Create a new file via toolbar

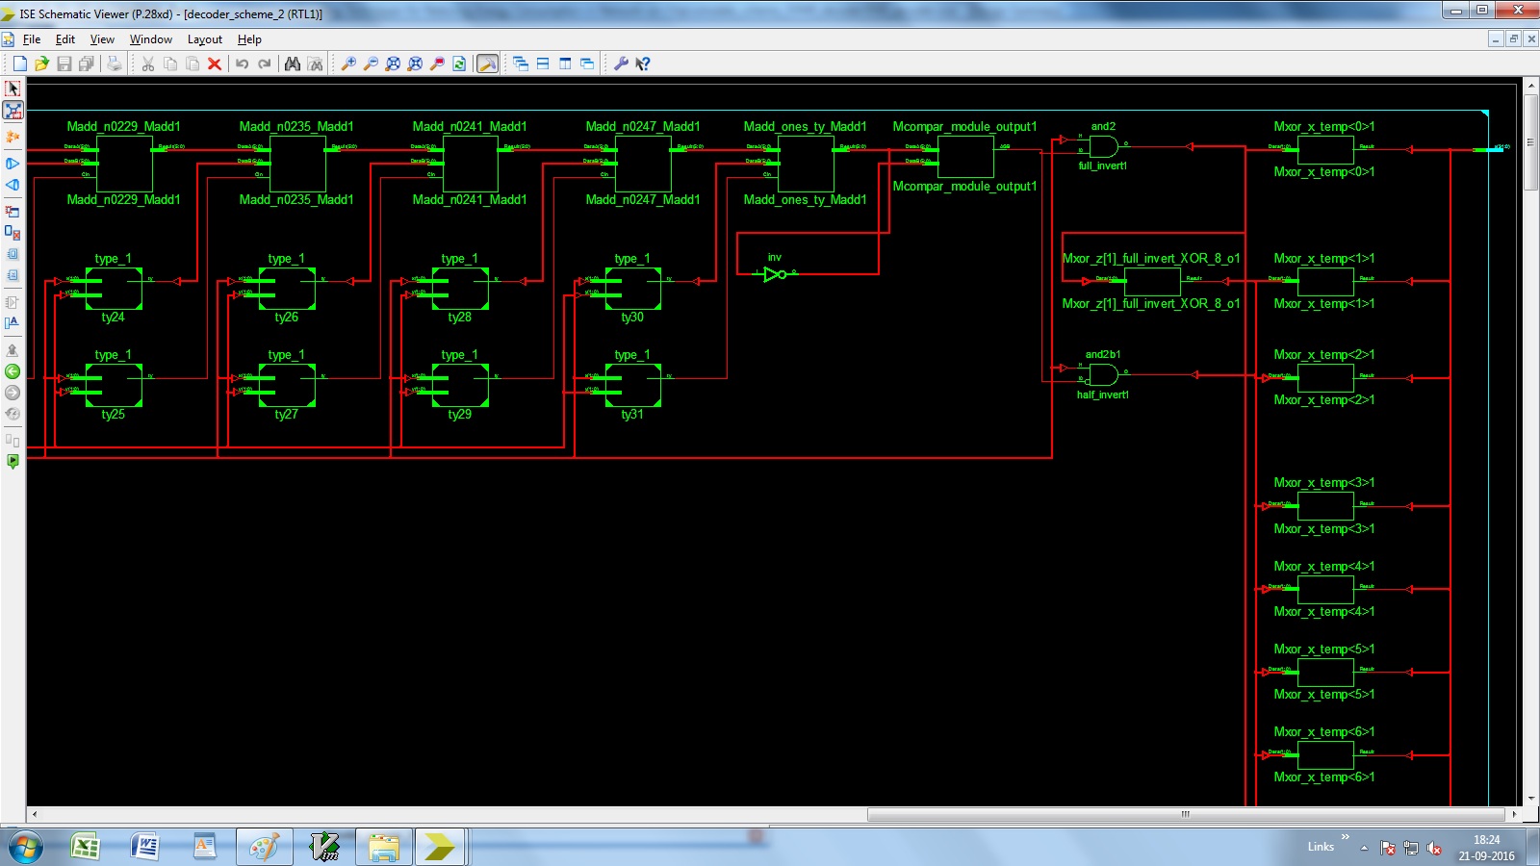(19, 64)
